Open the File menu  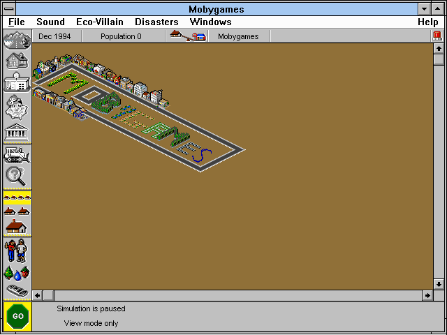pyautogui.click(x=17, y=22)
